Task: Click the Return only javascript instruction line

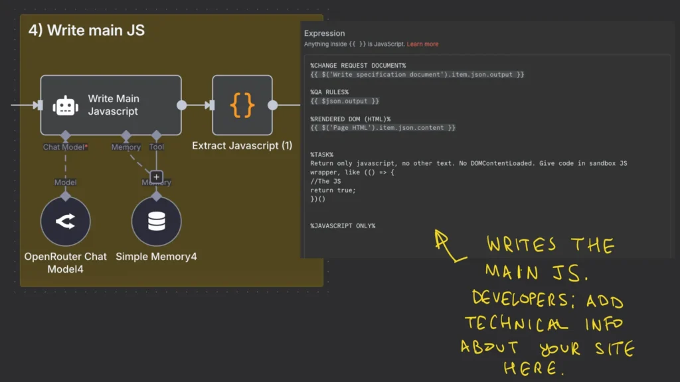Action: (x=468, y=163)
